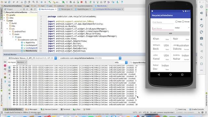Screen dimensions: 208x117
Task: Select the logcat tab
Action: [12, 62]
